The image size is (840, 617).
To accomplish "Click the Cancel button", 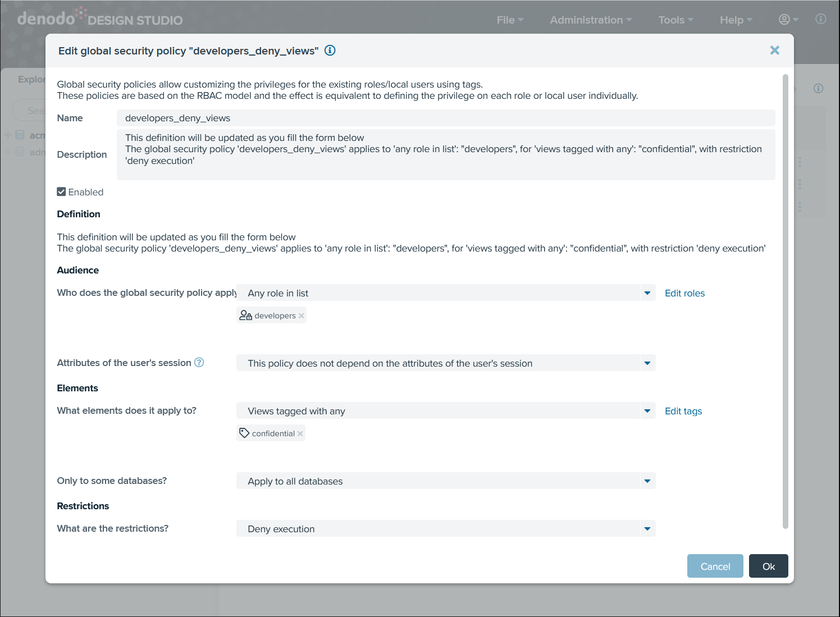I will click(x=715, y=566).
